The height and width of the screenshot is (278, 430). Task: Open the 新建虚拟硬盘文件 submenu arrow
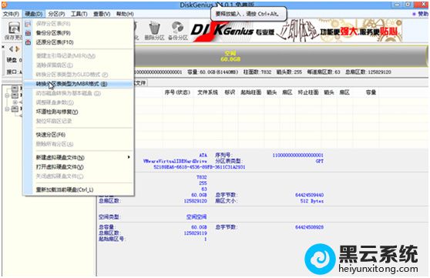coord(129,157)
